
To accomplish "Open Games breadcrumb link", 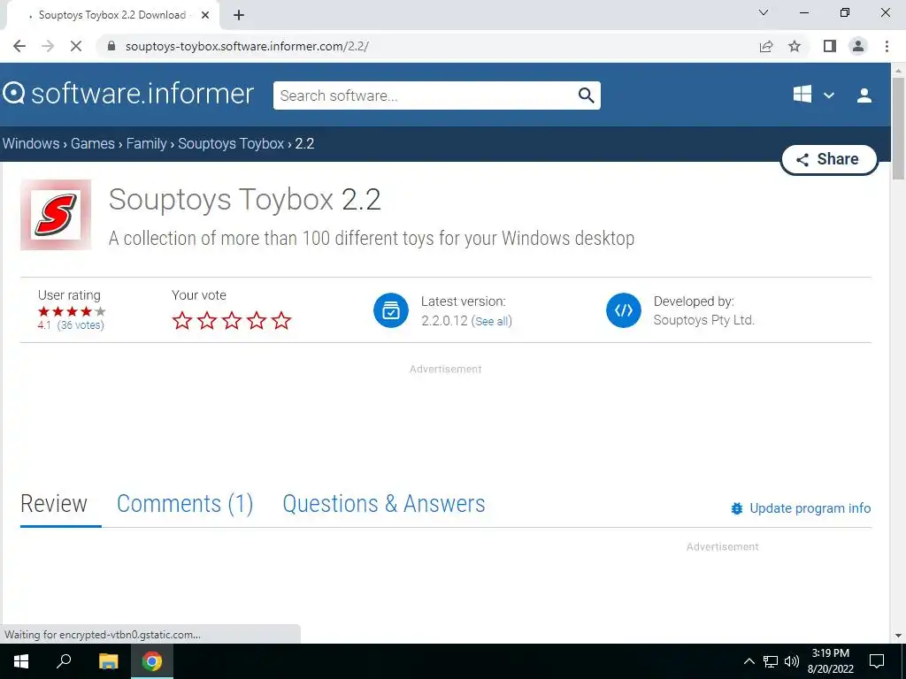I will tap(92, 144).
